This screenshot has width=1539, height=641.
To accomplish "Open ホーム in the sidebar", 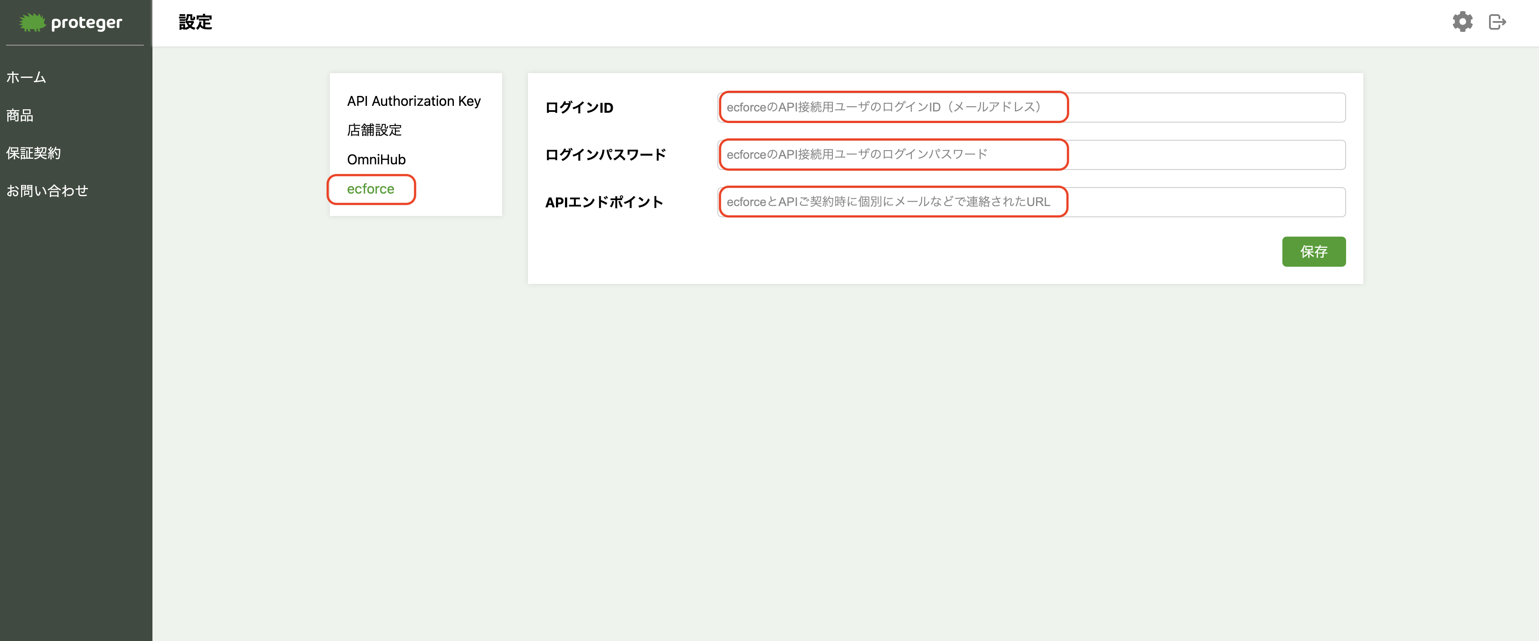I will [26, 77].
